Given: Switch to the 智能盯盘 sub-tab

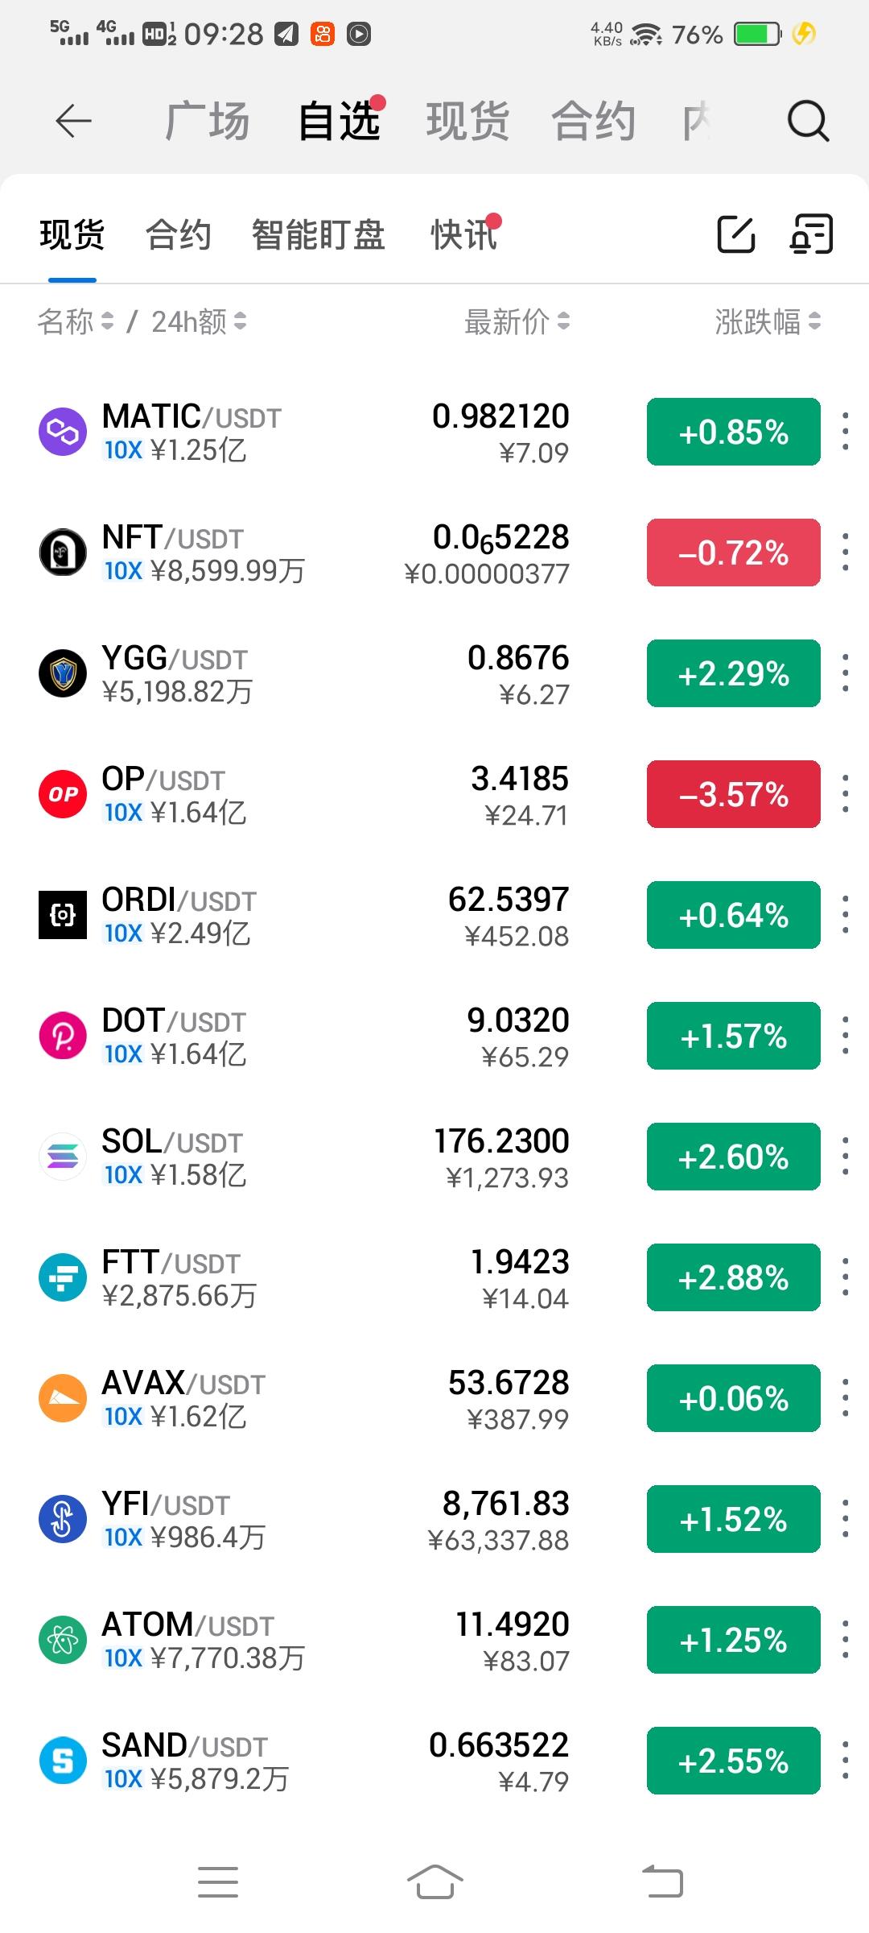Looking at the screenshot, I should pyautogui.click(x=318, y=235).
